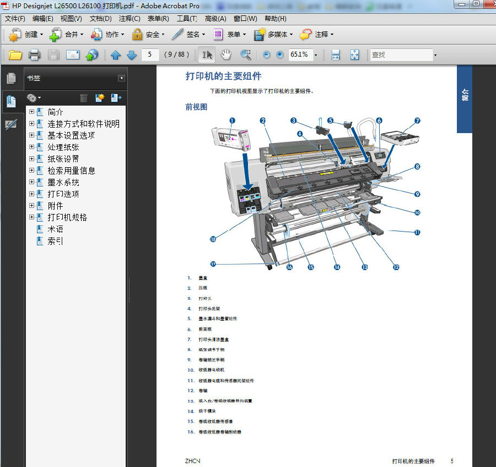Activate the Select text cursor tool
Image resolution: width=496 pixels, height=467 pixels.
coord(207,55)
